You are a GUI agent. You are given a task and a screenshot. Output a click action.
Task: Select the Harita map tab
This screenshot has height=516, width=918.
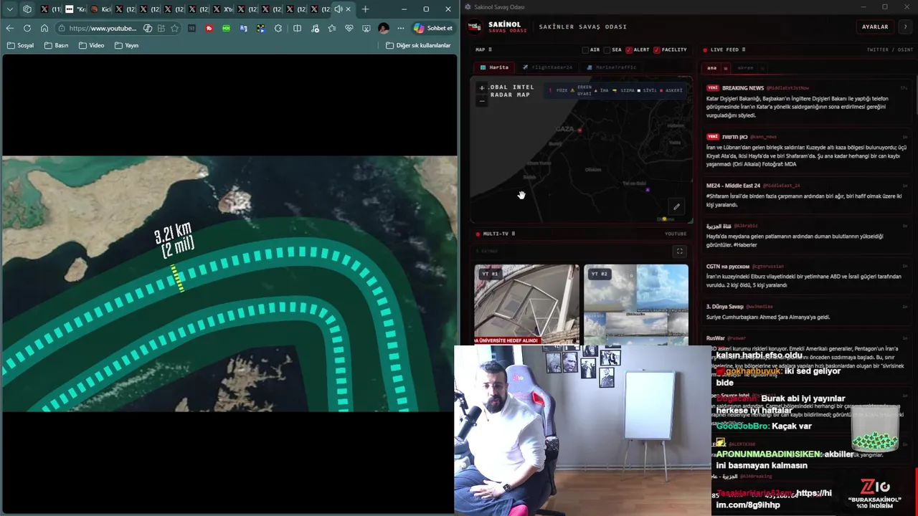pyautogui.click(x=494, y=67)
